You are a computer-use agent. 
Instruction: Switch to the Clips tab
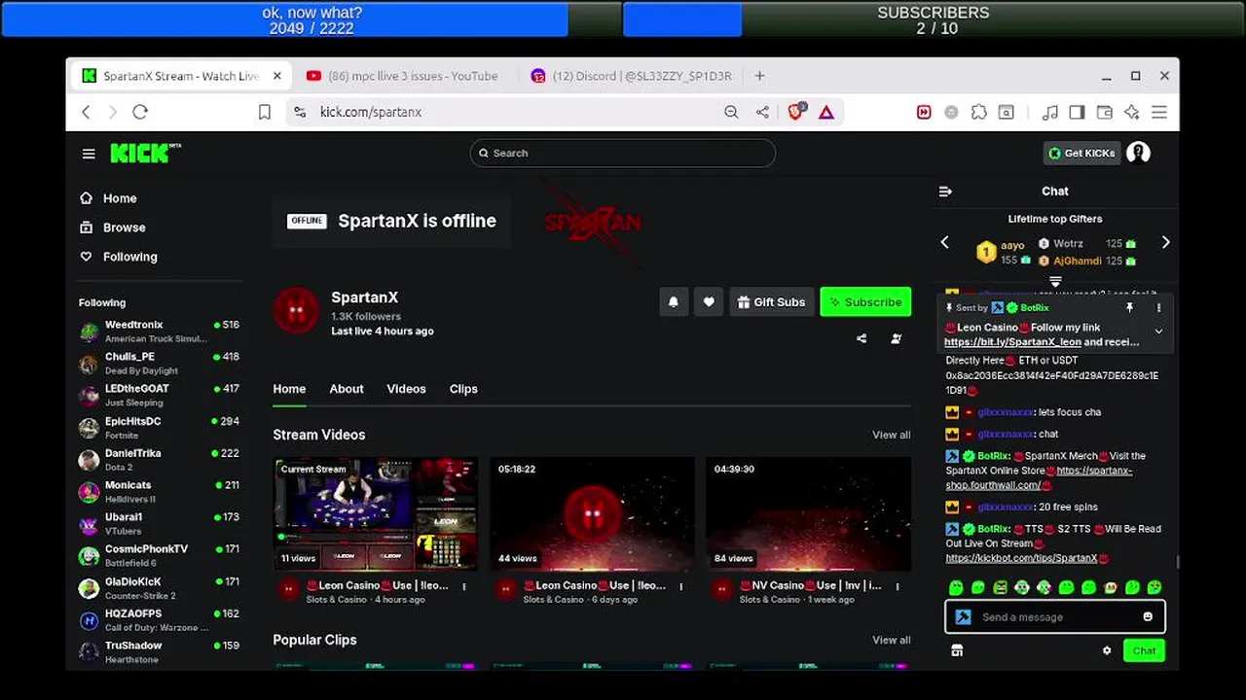point(463,389)
